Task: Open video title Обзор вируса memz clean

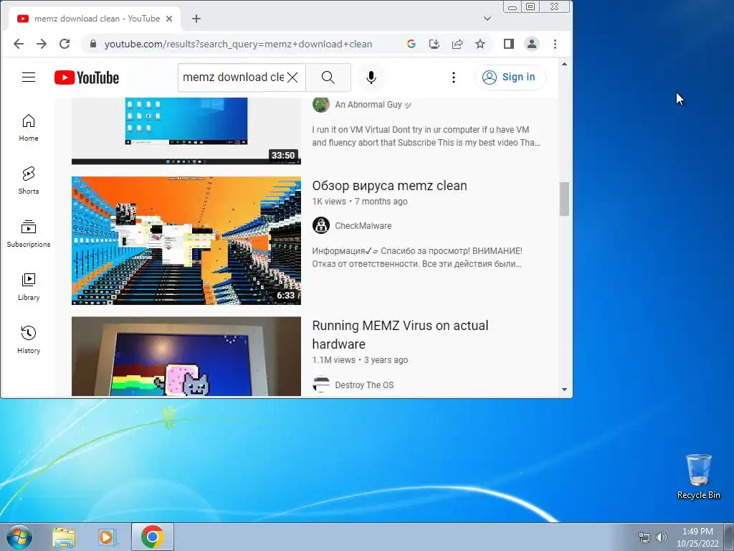Action: 389,186
